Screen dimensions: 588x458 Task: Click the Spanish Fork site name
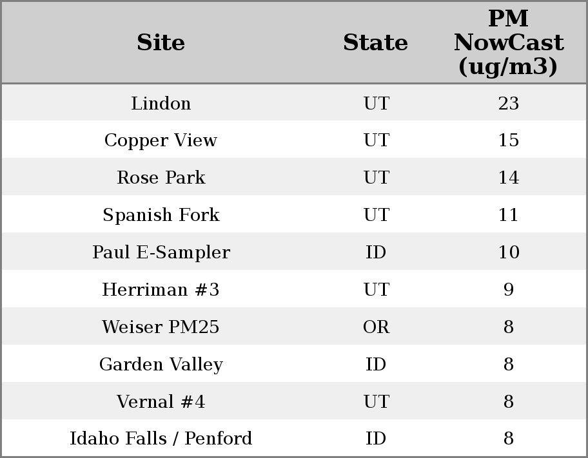161,215
